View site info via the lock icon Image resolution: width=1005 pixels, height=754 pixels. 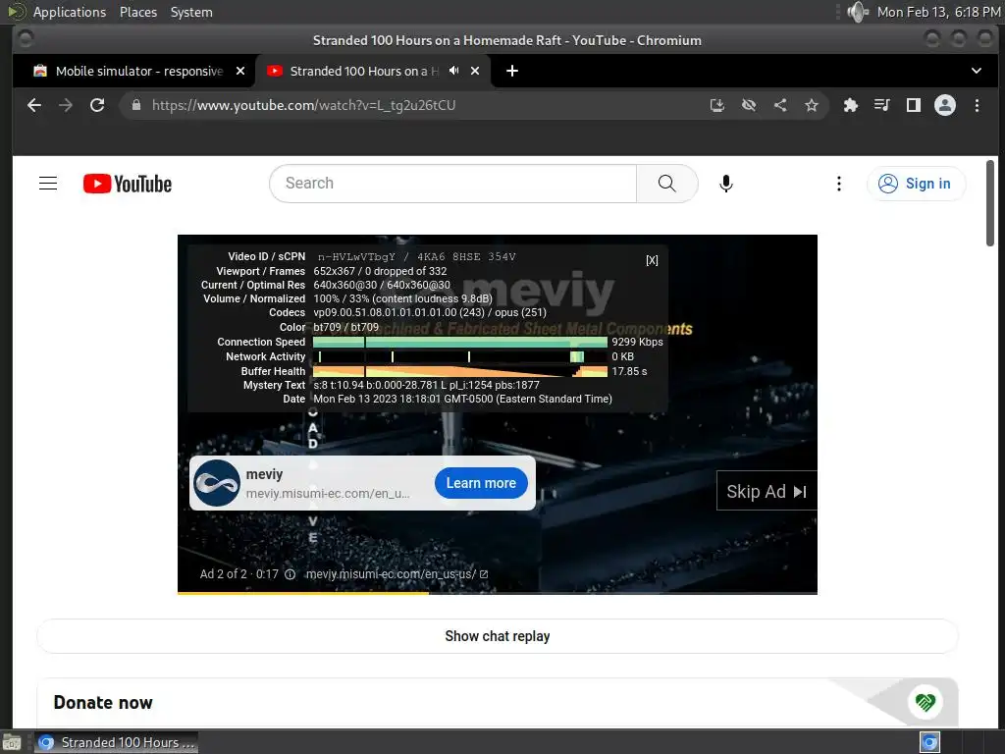[x=135, y=105]
